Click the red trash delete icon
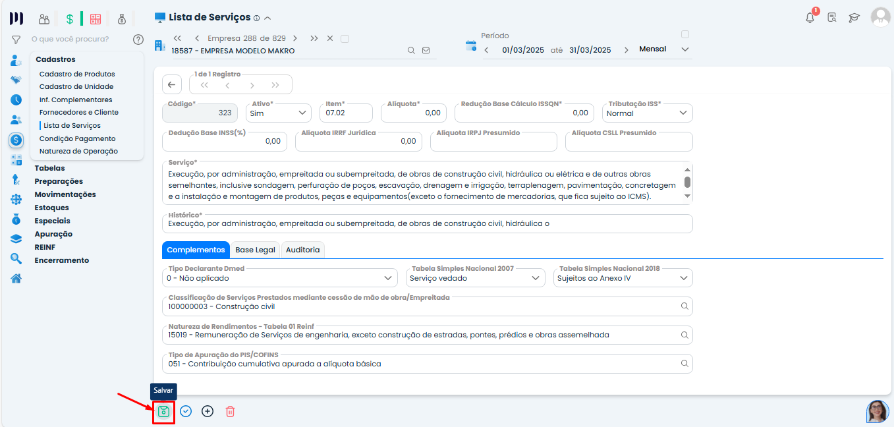894x427 pixels. (x=230, y=412)
